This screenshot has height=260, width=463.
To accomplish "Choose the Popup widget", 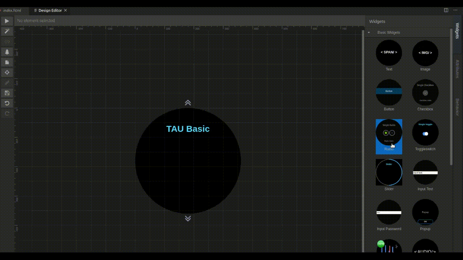I will (425, 212).
